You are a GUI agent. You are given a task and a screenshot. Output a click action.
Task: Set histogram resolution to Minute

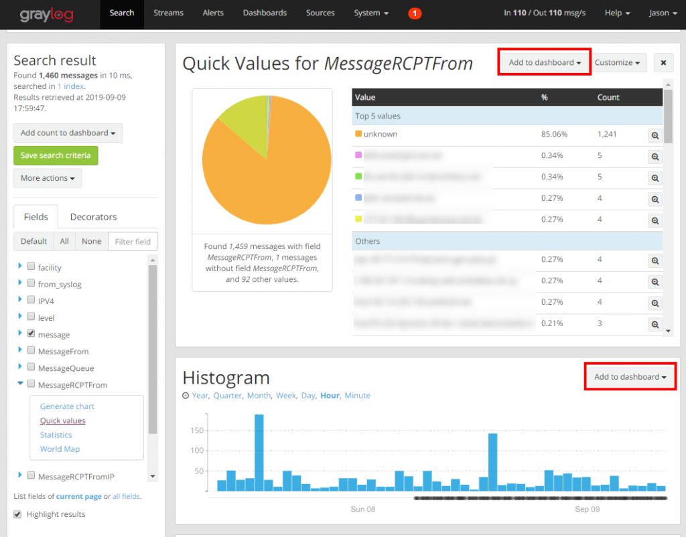[358, 395]
